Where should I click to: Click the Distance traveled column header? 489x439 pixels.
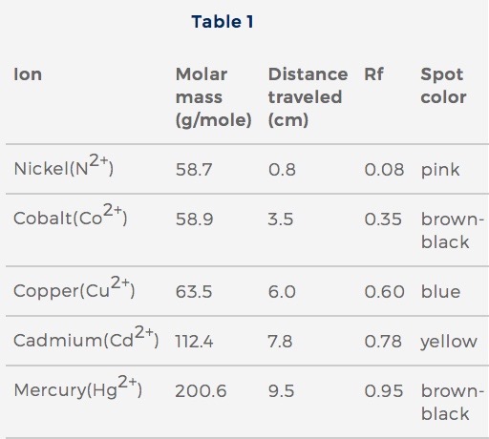click(308, 97)
